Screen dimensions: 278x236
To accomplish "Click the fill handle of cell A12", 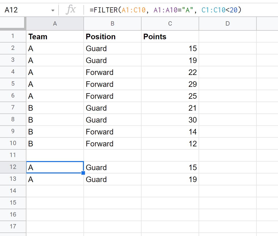I will click(x=83, y=173).
